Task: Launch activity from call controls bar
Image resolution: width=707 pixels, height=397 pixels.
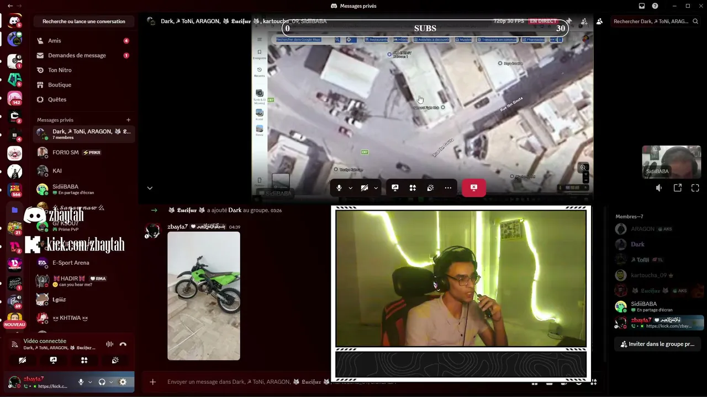Action: click(x=413, y=188)
